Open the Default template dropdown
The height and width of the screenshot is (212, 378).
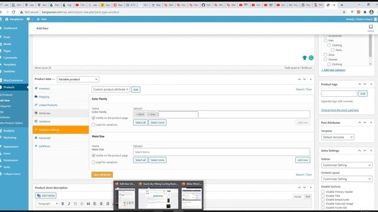[337, 137]
